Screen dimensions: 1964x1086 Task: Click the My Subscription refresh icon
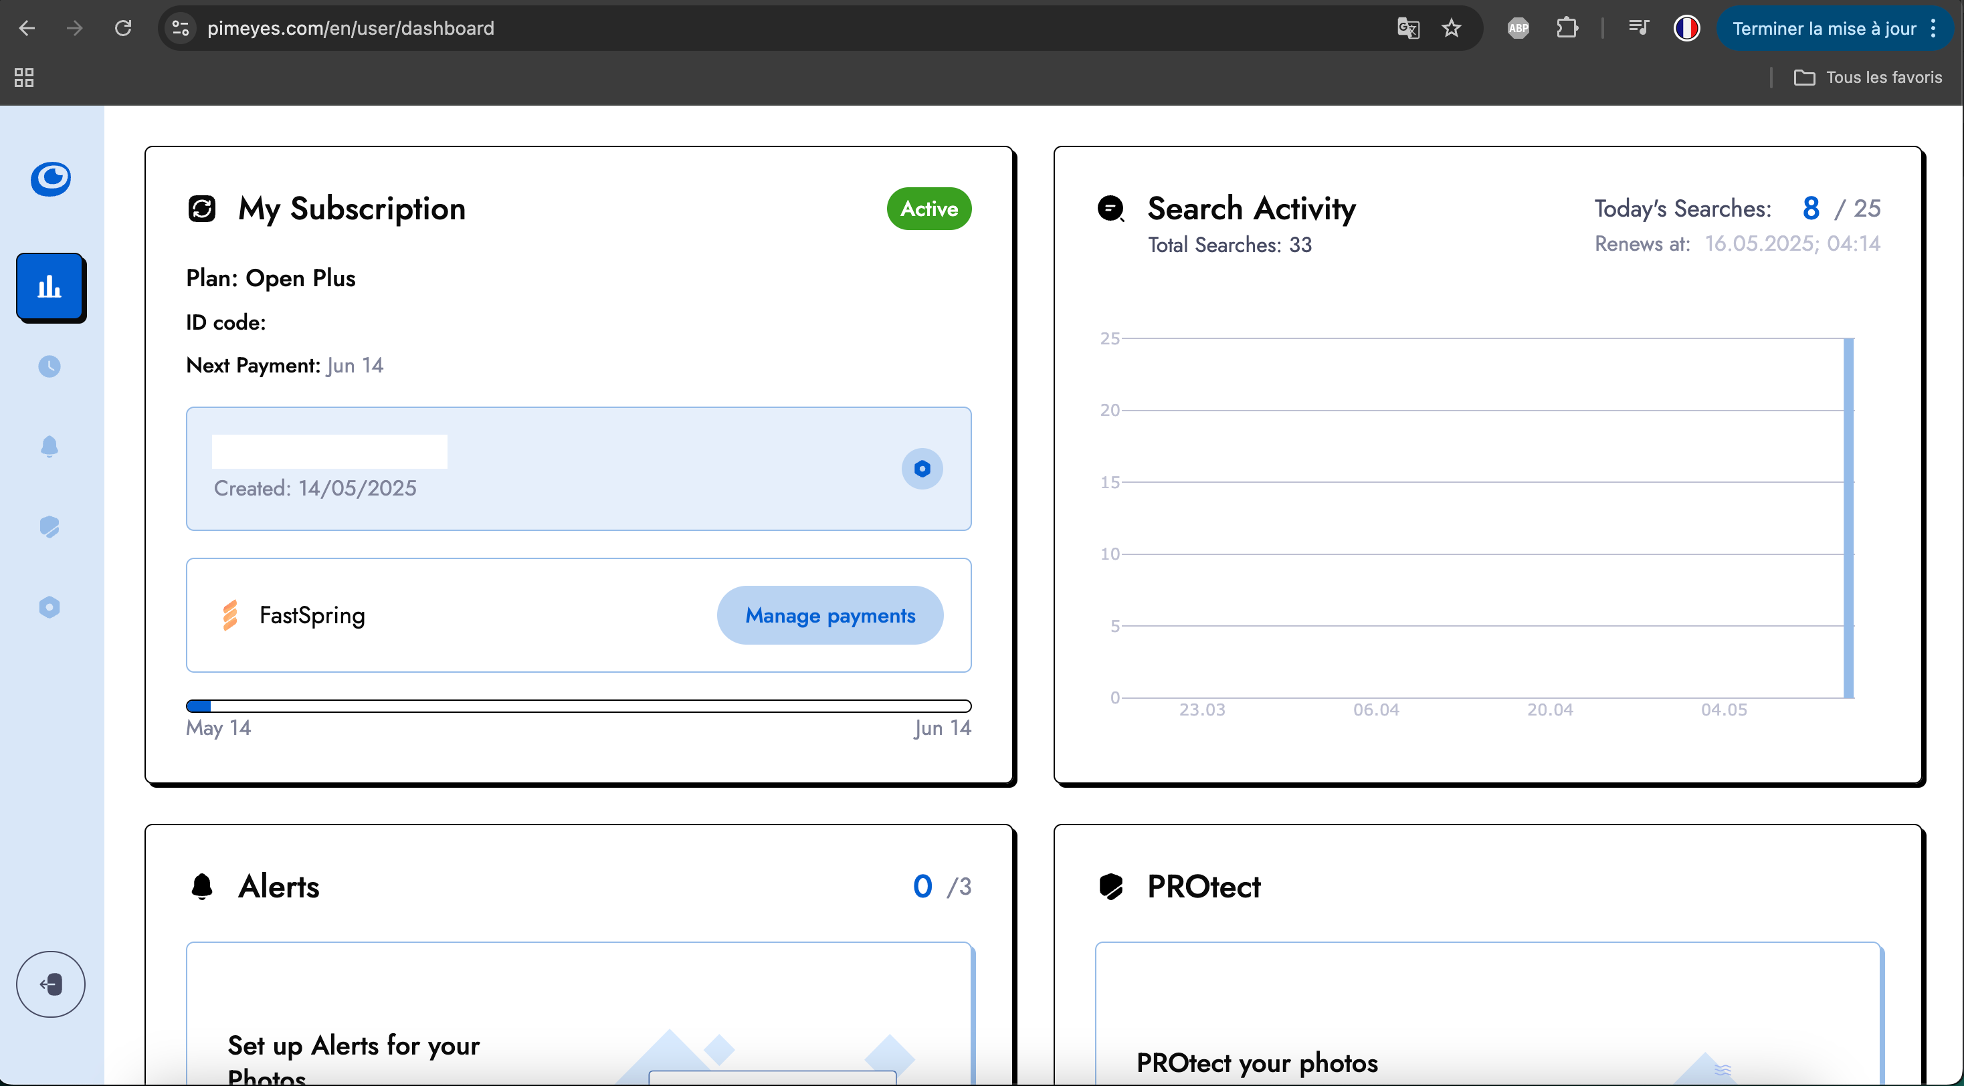point(202,209)
